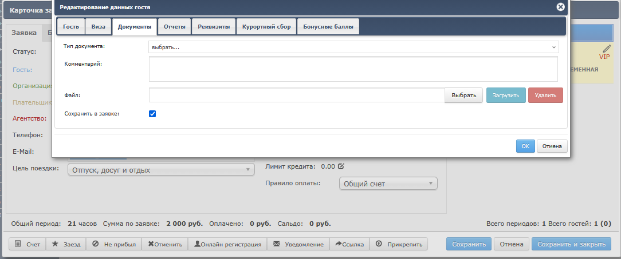Expand Цель поездки dropdown
This screenshot has height=259, width=621.
(x=161, y=170)
